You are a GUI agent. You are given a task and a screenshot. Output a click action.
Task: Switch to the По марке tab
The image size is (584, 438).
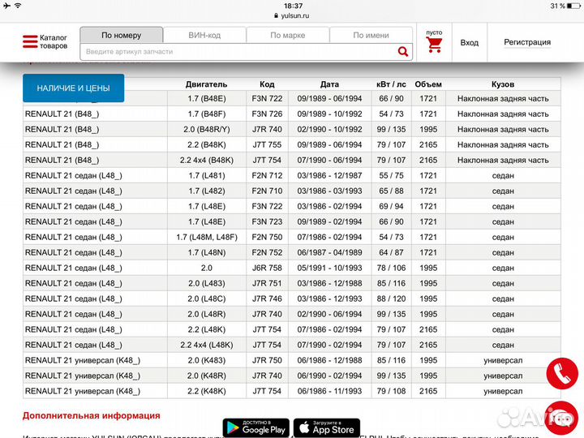(x=287, y=35)
